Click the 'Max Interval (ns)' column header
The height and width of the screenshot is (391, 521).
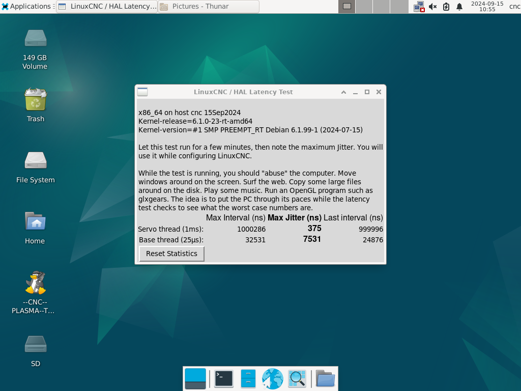tap(236, 218)
